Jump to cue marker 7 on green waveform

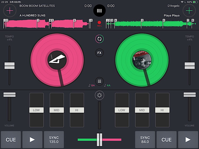pos(188,20)
